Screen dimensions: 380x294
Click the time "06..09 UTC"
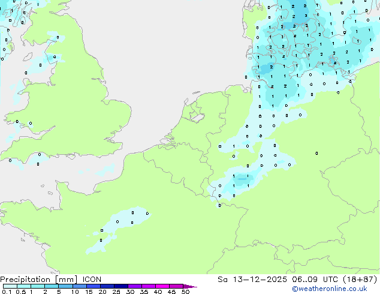click(x=316, y=280)
